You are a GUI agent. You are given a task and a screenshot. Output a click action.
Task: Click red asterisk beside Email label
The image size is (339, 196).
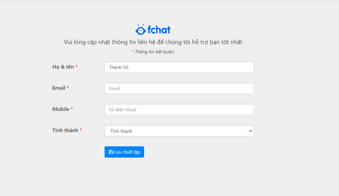coord(68,87)
